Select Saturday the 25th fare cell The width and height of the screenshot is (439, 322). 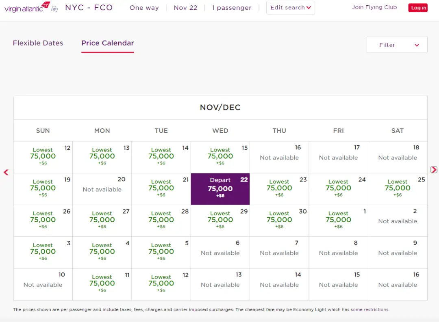398,189
